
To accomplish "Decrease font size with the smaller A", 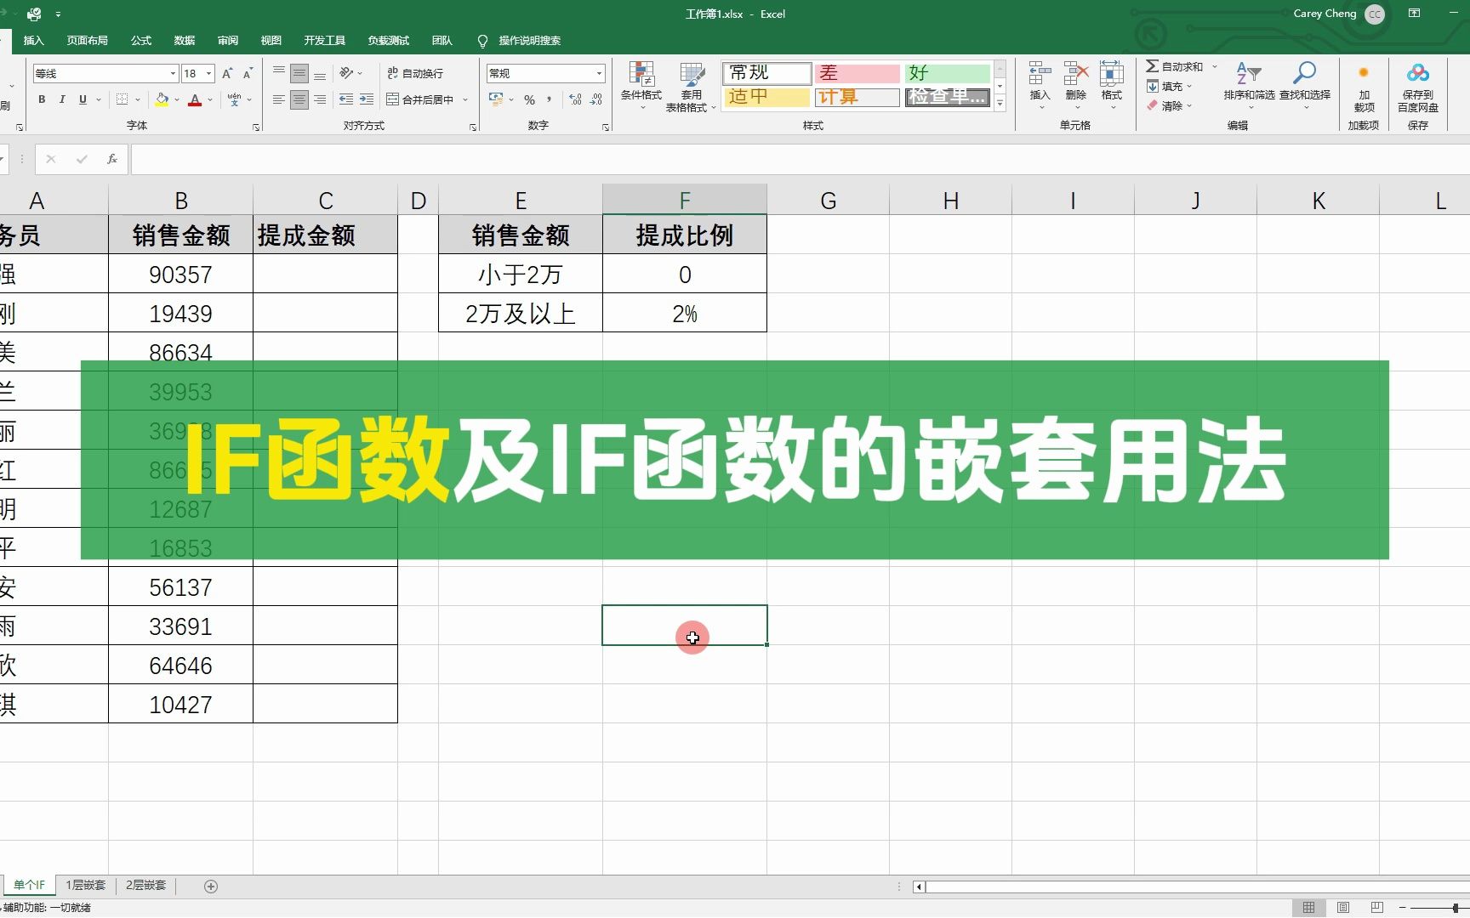I will (x=248, y=74).
